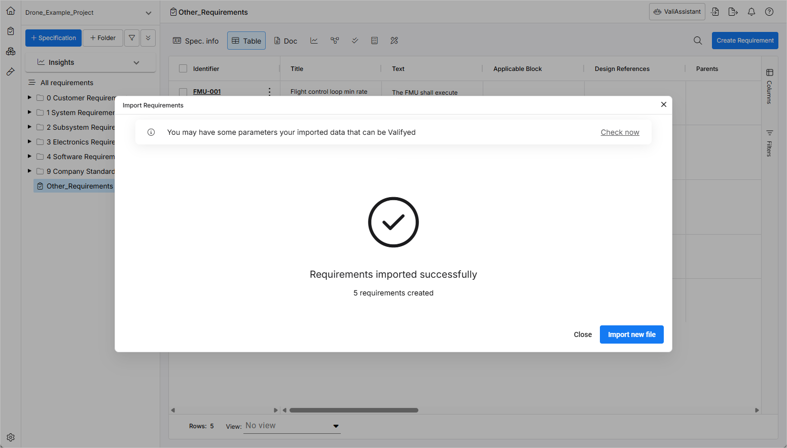Screen dimensions: 787x448
Task: Click the filter funnel icon beside Folder
Action: (x=132, y=38)
